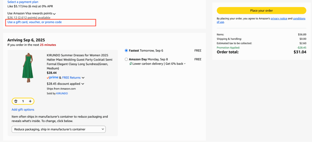Expand the Get 6% back details
The width and height of the screenshot is (312, 142).
pos(185,64)
